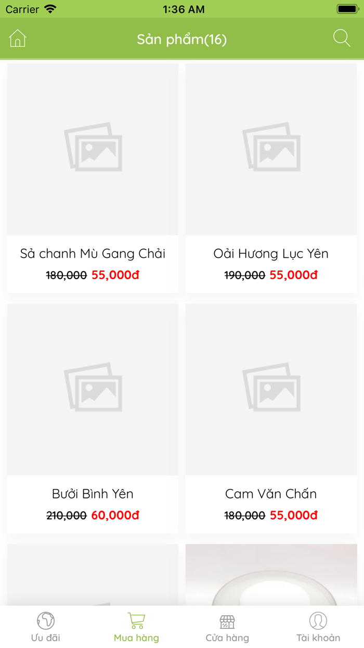Tap the person icon for Tài khoản
364x648 pixels.
pos(318,621)
